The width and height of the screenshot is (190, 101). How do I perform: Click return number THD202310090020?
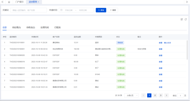17,55
